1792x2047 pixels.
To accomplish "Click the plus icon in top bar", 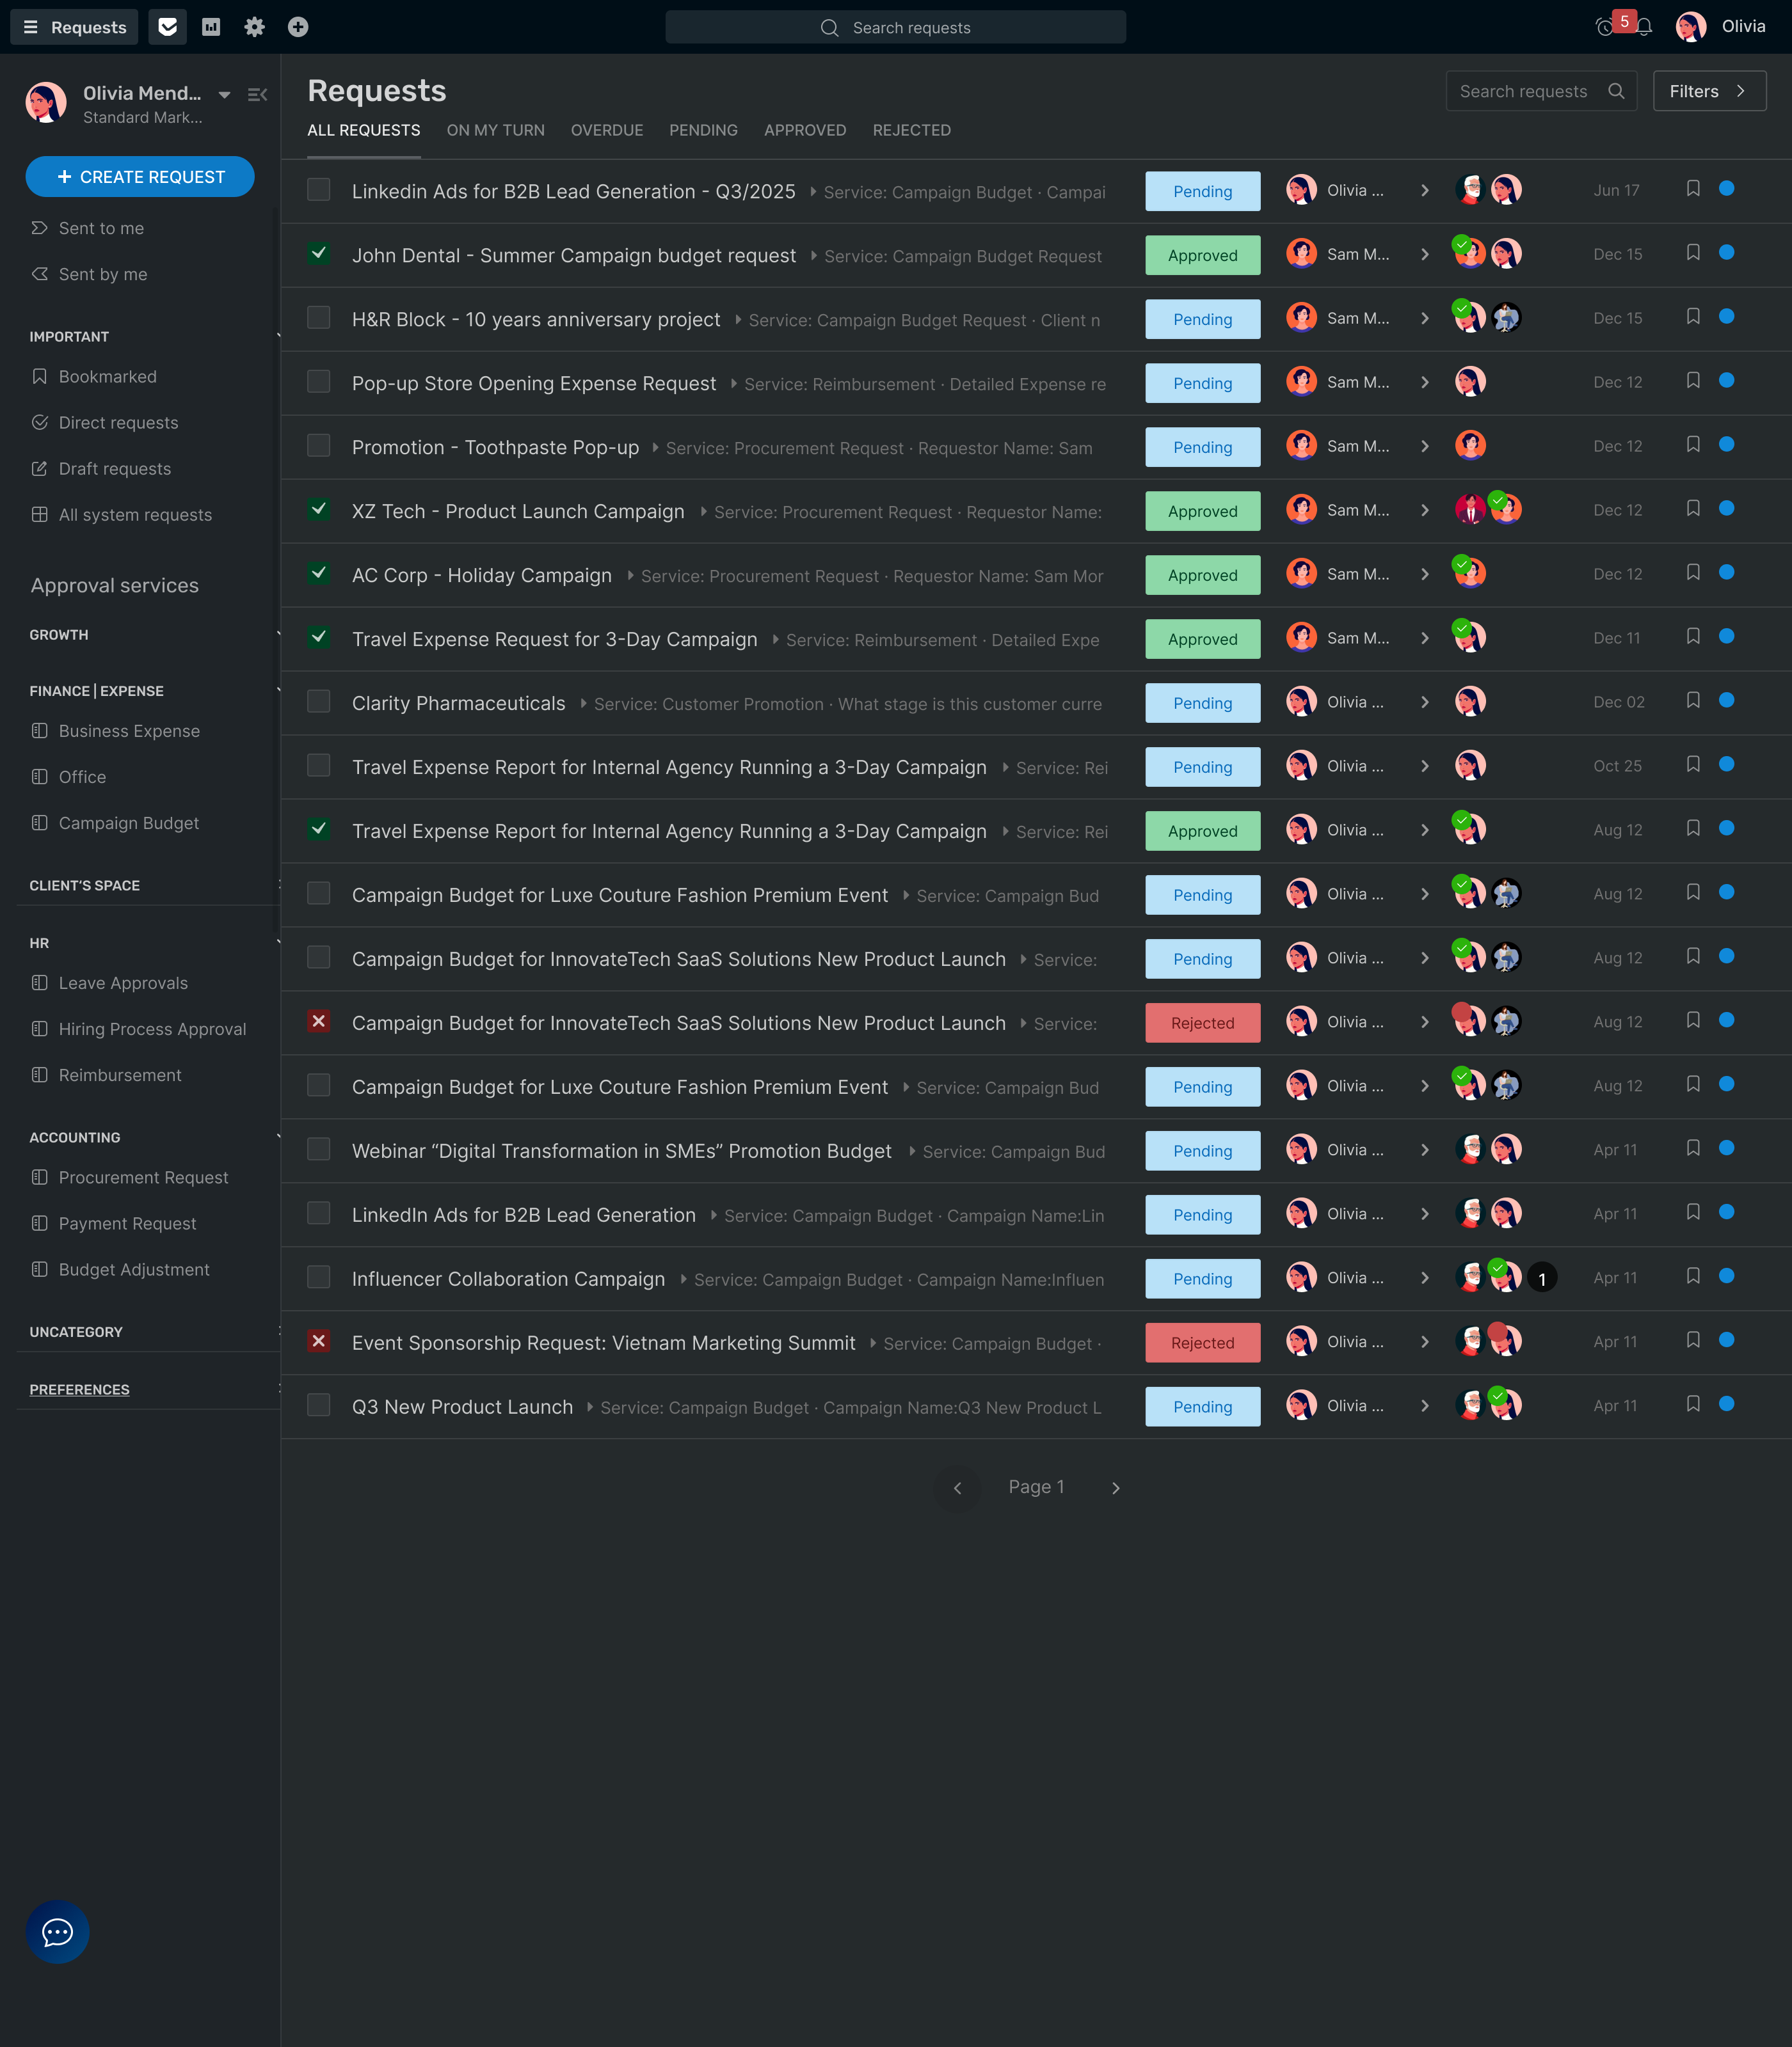I will [298, 27].
